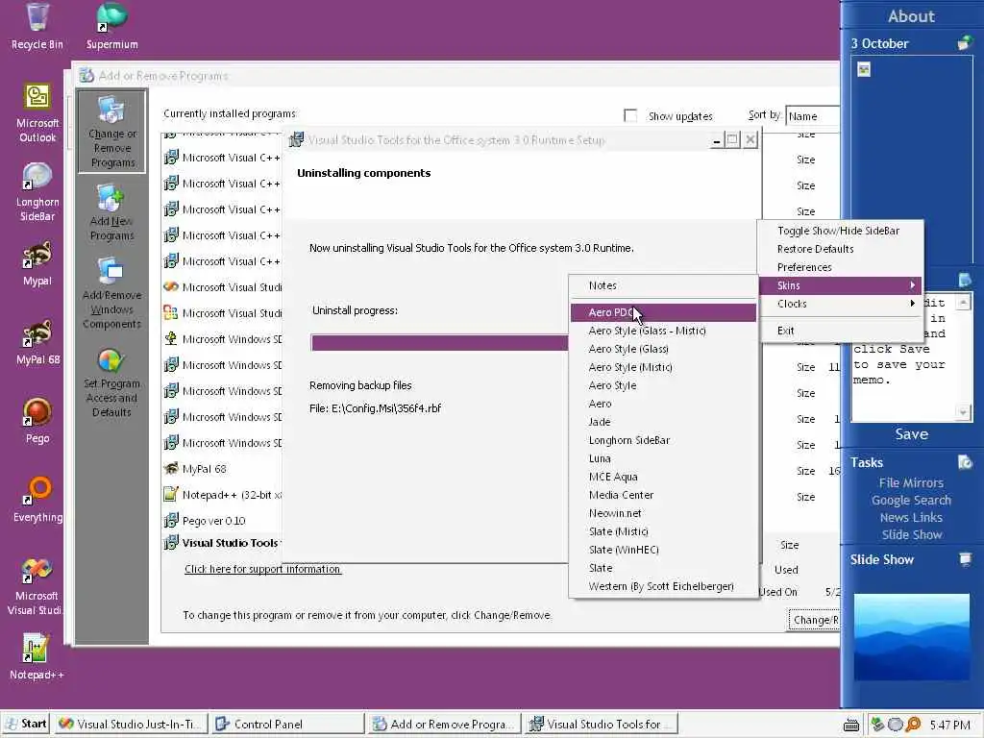
Task: Apply the MCE Aqua skin
Action: tap(663, 477)
